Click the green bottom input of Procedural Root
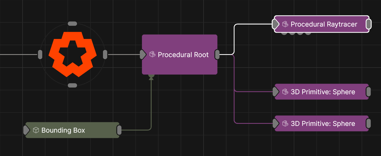Viewport: 381px width, 156px height. 151,75
